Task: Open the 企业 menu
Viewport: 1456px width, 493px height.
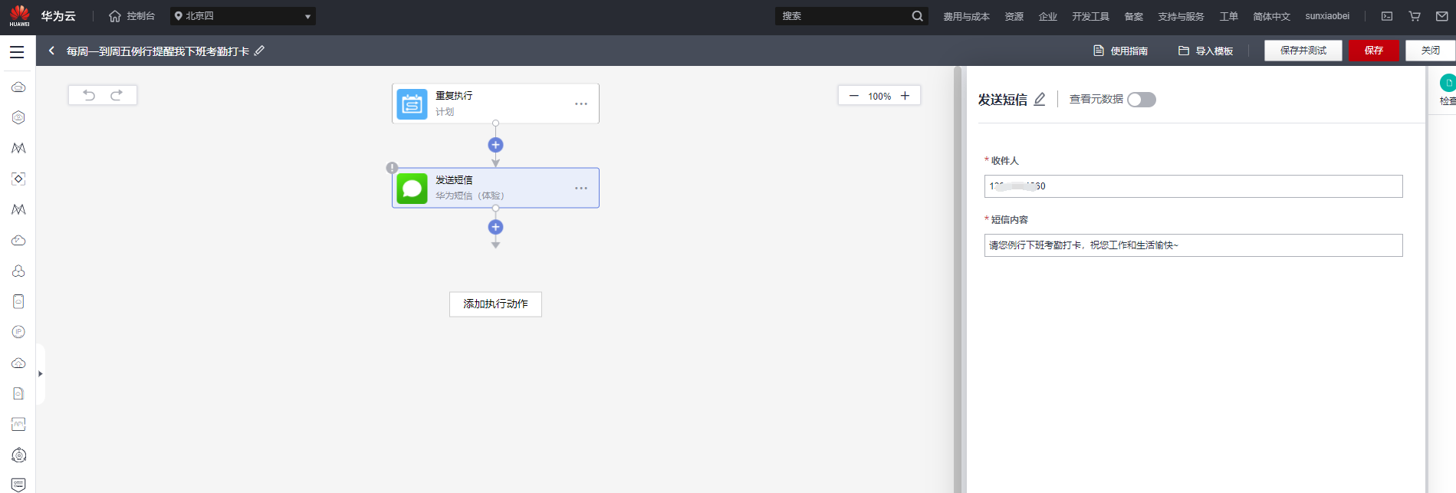Action: [x=1047, y=16]
